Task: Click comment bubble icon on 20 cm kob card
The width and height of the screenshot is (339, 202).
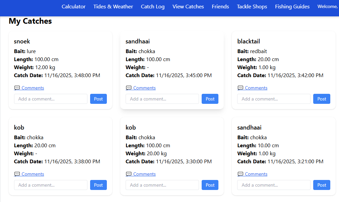Action: point(17,174)
